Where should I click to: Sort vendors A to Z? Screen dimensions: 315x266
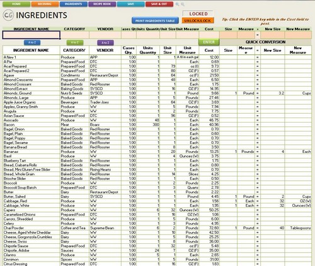[105, 42]
